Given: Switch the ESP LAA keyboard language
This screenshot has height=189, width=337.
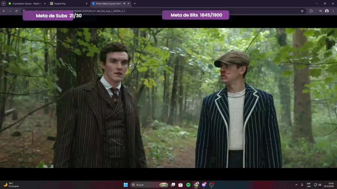Looking at the screenshot, I should [309, 185].
